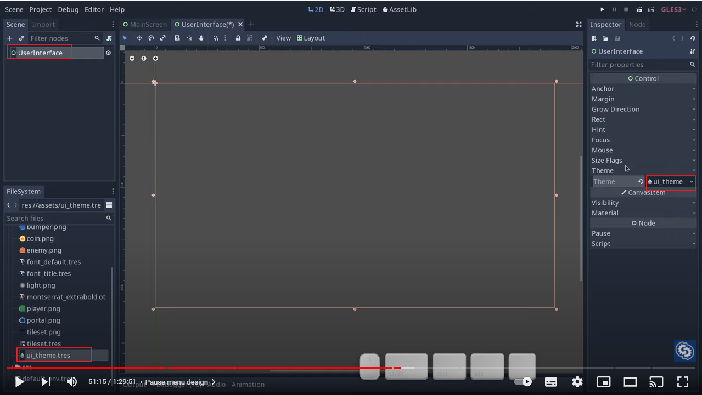Screen dimensions: 702x395
Task: Play the project
Action: [x=602, y=9]
